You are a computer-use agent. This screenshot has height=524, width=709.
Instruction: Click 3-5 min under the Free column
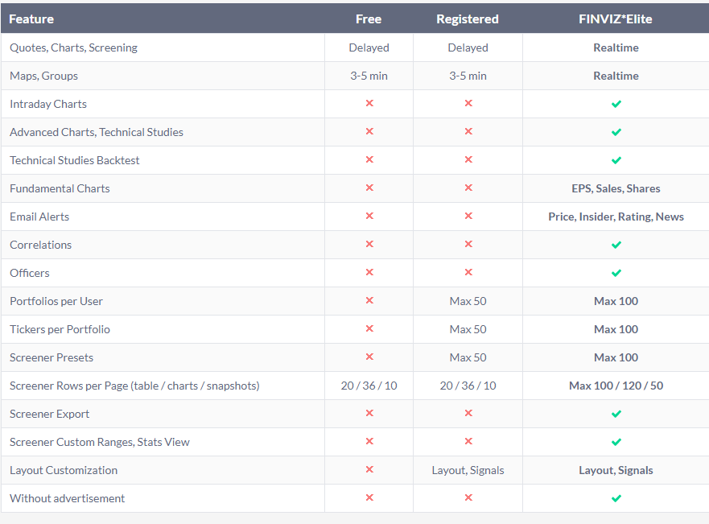369,76
